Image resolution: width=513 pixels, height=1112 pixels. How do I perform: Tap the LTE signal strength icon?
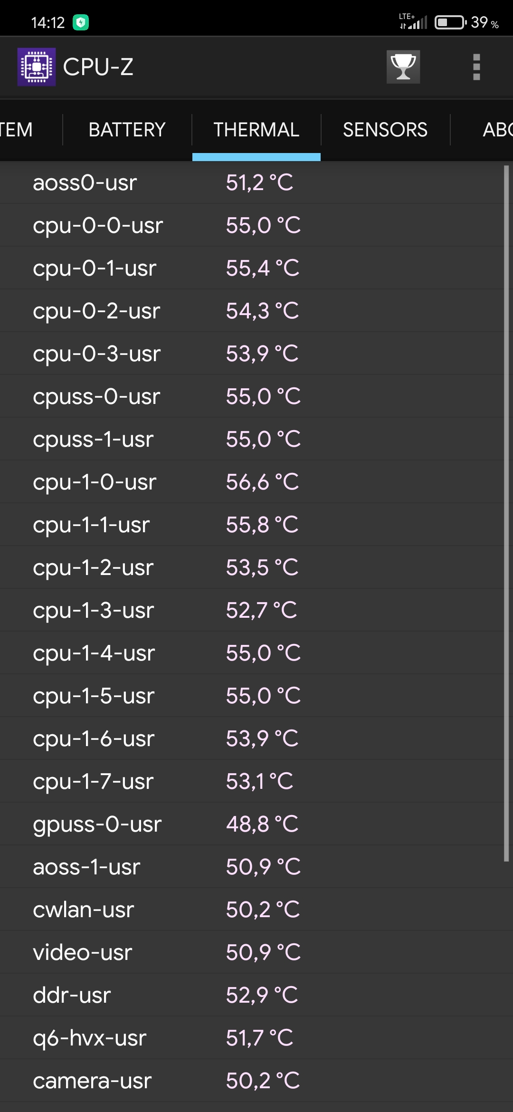pos(414,22)
